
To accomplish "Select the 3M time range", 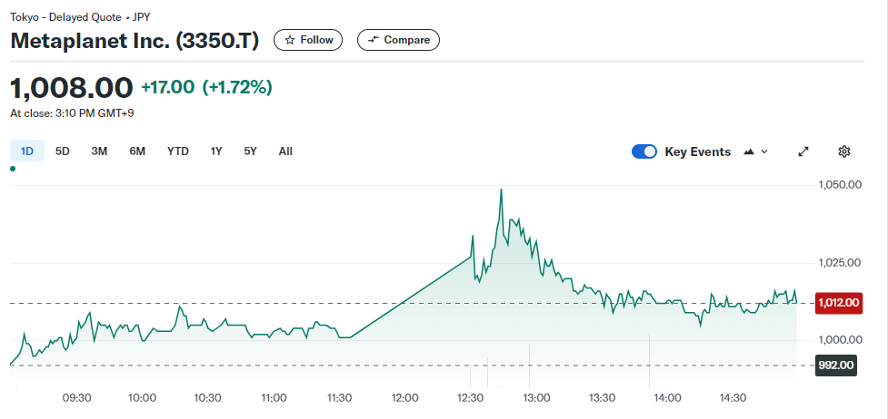I will (99, 151).
